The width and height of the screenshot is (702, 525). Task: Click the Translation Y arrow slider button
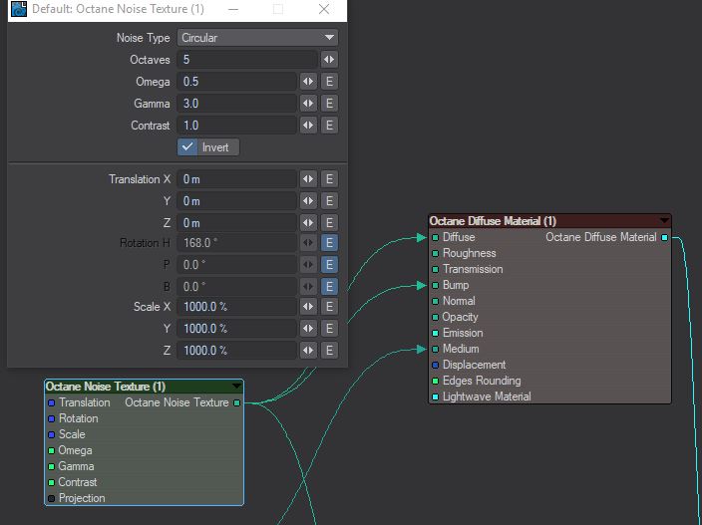[308, 201]
